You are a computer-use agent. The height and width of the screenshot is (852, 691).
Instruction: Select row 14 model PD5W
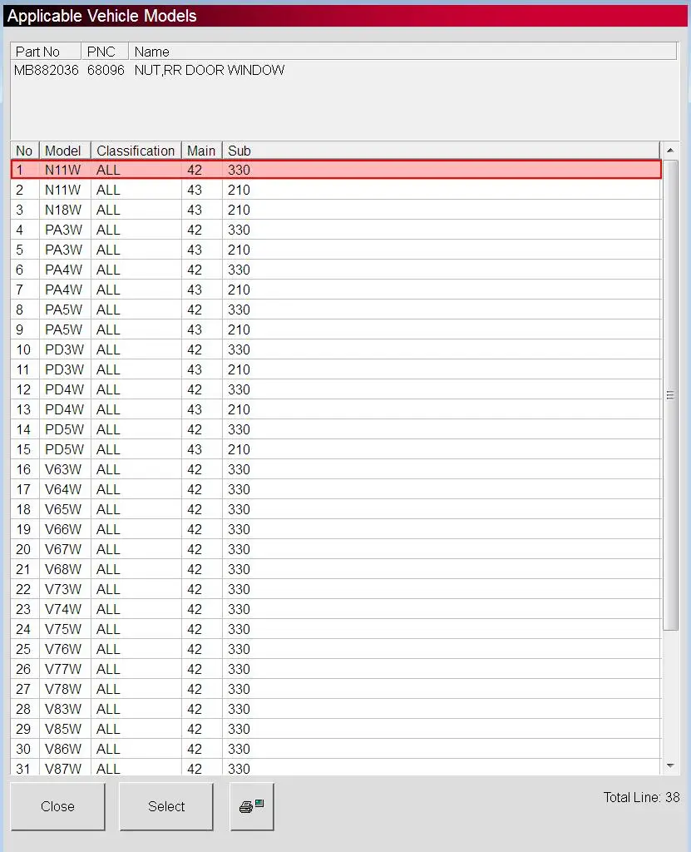(x=336, y=430)
